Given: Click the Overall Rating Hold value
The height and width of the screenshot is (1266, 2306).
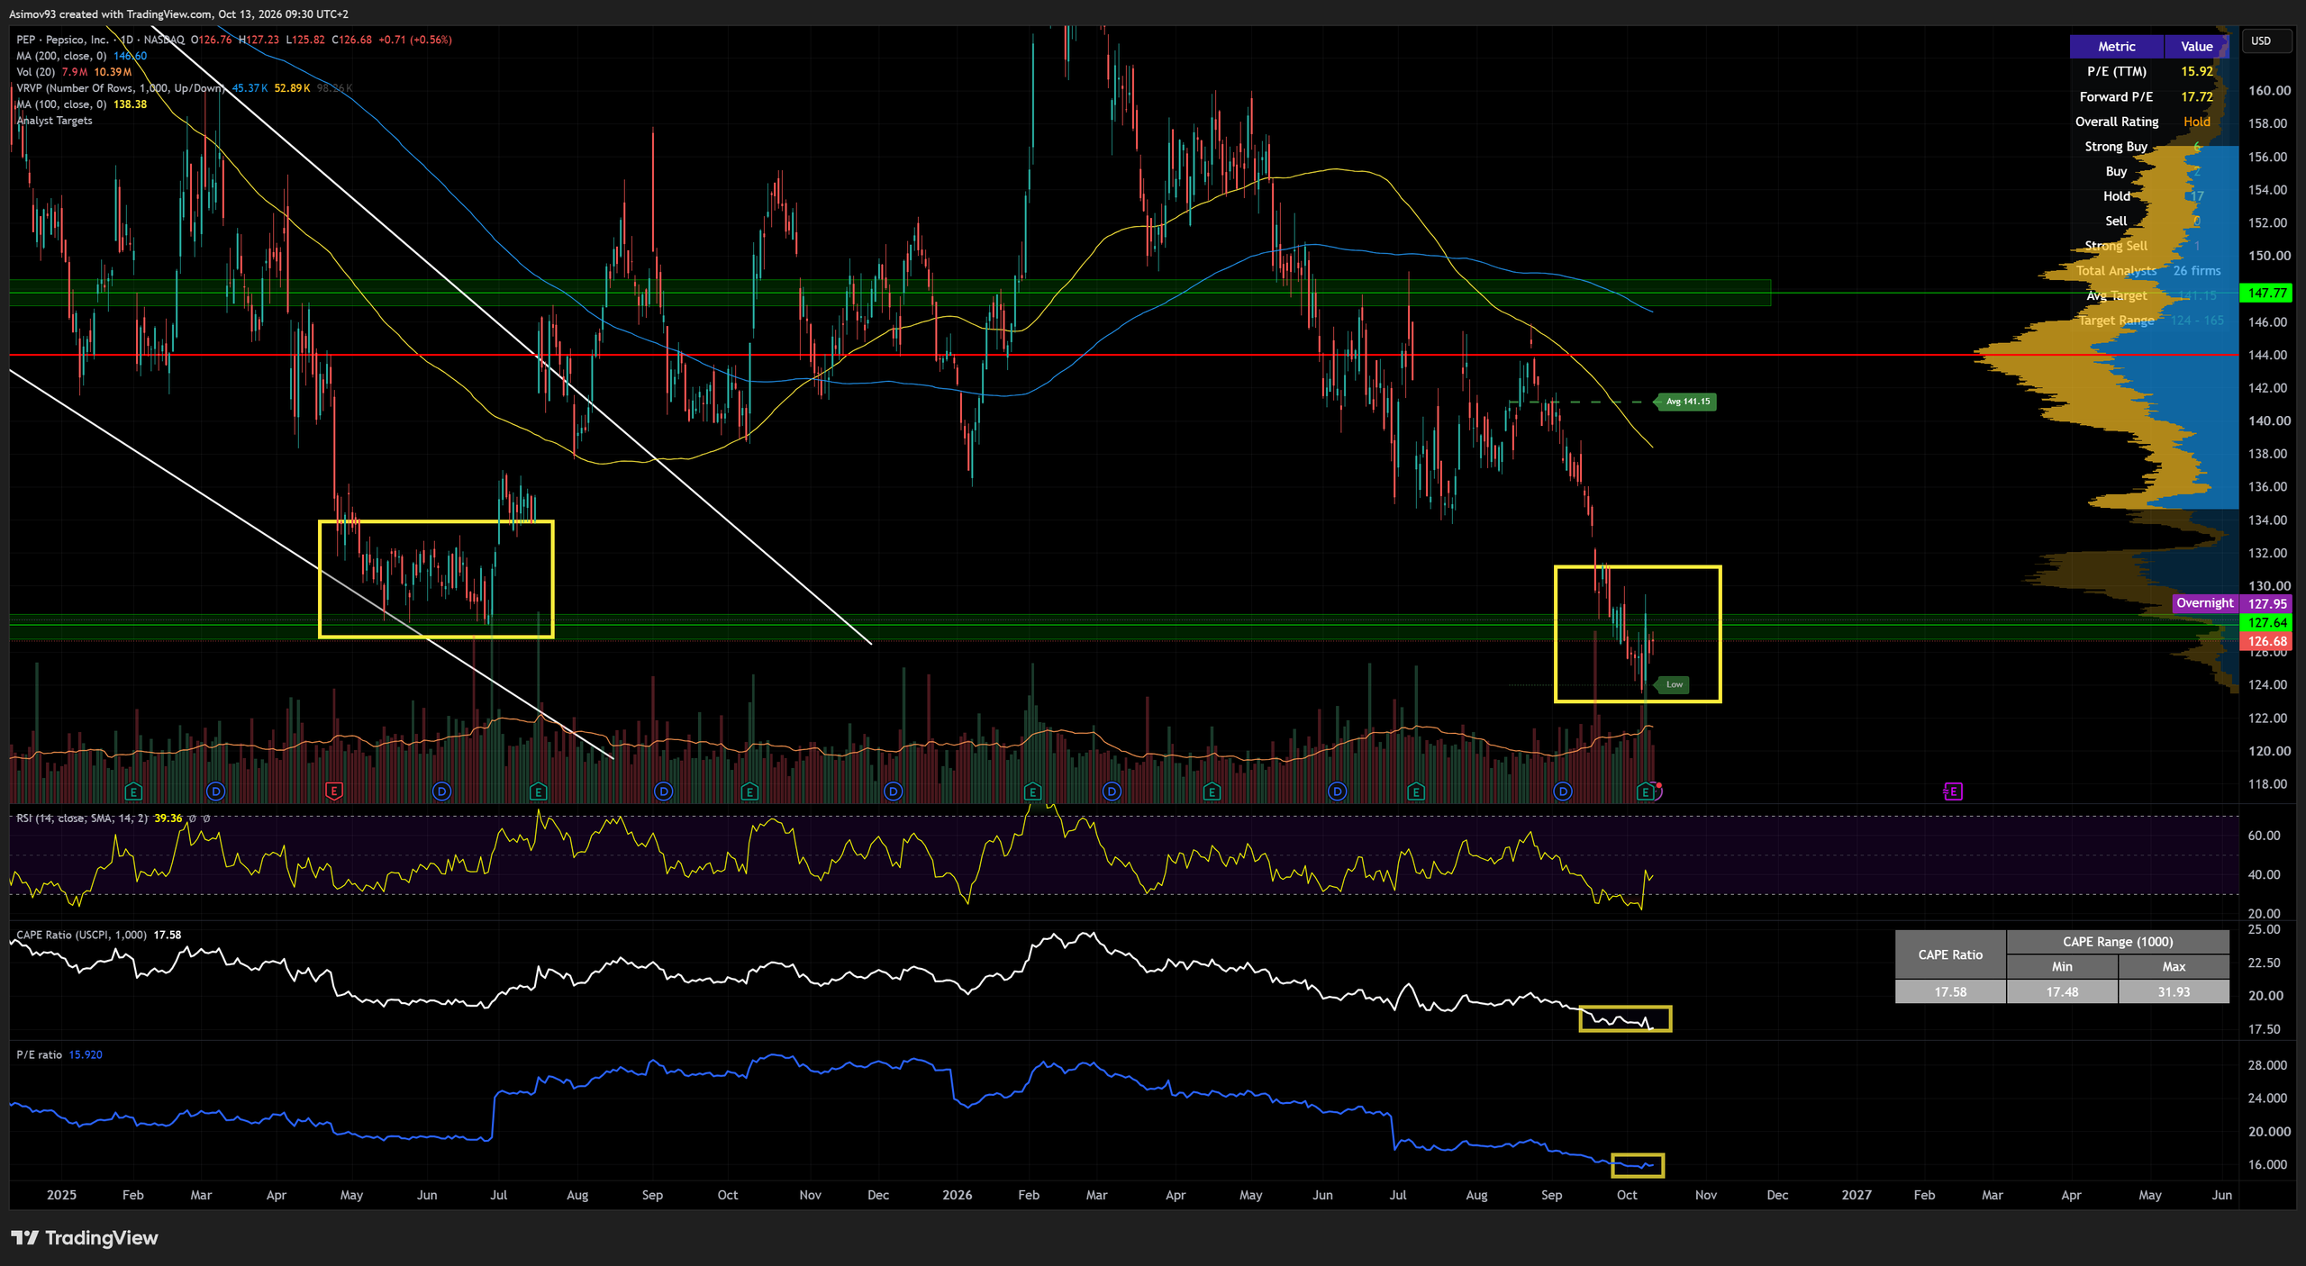Looking at the screenshot, I should [2196, 122].
